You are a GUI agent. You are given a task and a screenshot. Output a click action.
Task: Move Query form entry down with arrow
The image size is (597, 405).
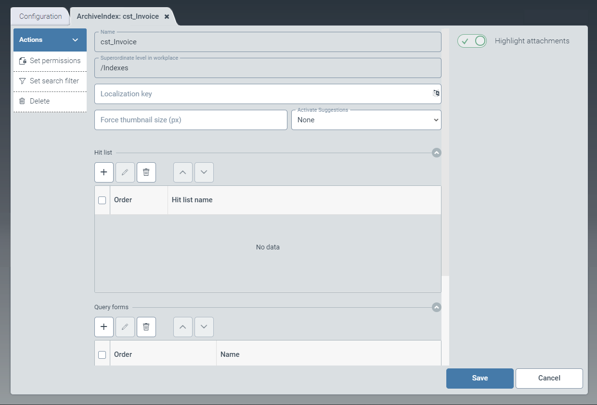(x=204, y=327)
